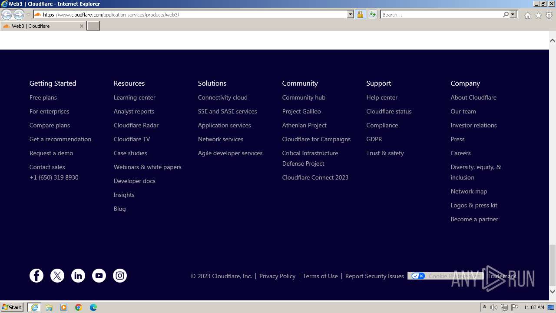Screen dimensions: 556x313
Task: Open the Cloudflare Radar link
Action: click(136, 125)
